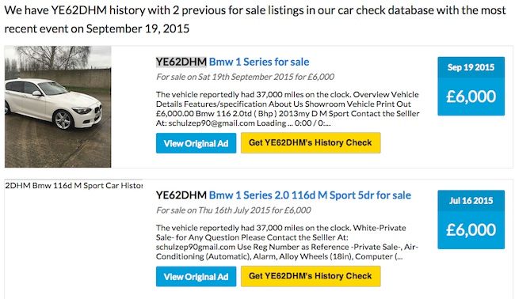
Task: Open "Bmw 1 Series 2.0 116d M Sport 5dr" link
Action: [310, 195]
